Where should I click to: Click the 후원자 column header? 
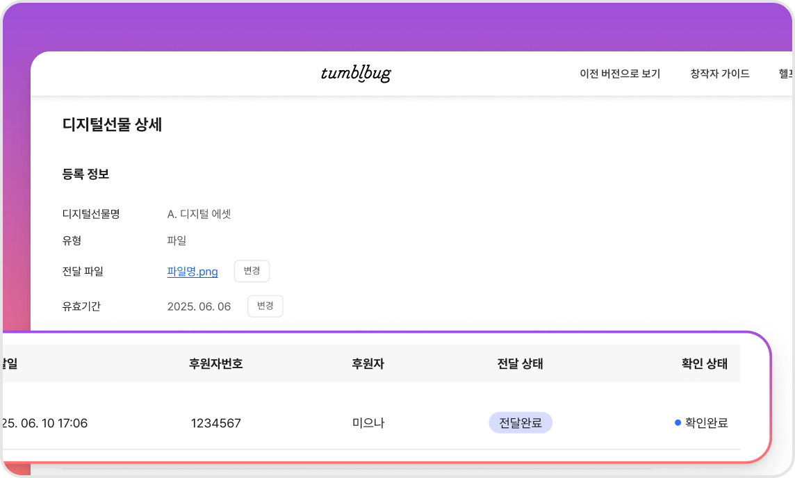point(368,363)
